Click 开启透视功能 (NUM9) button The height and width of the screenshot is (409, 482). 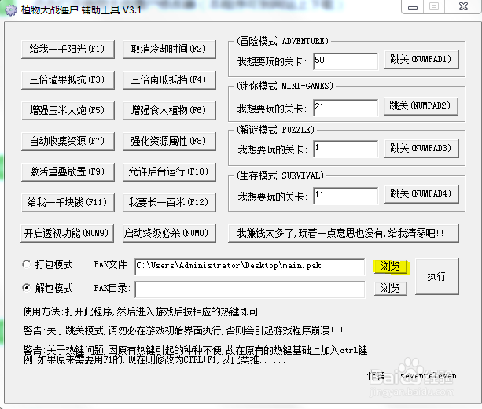68,234
